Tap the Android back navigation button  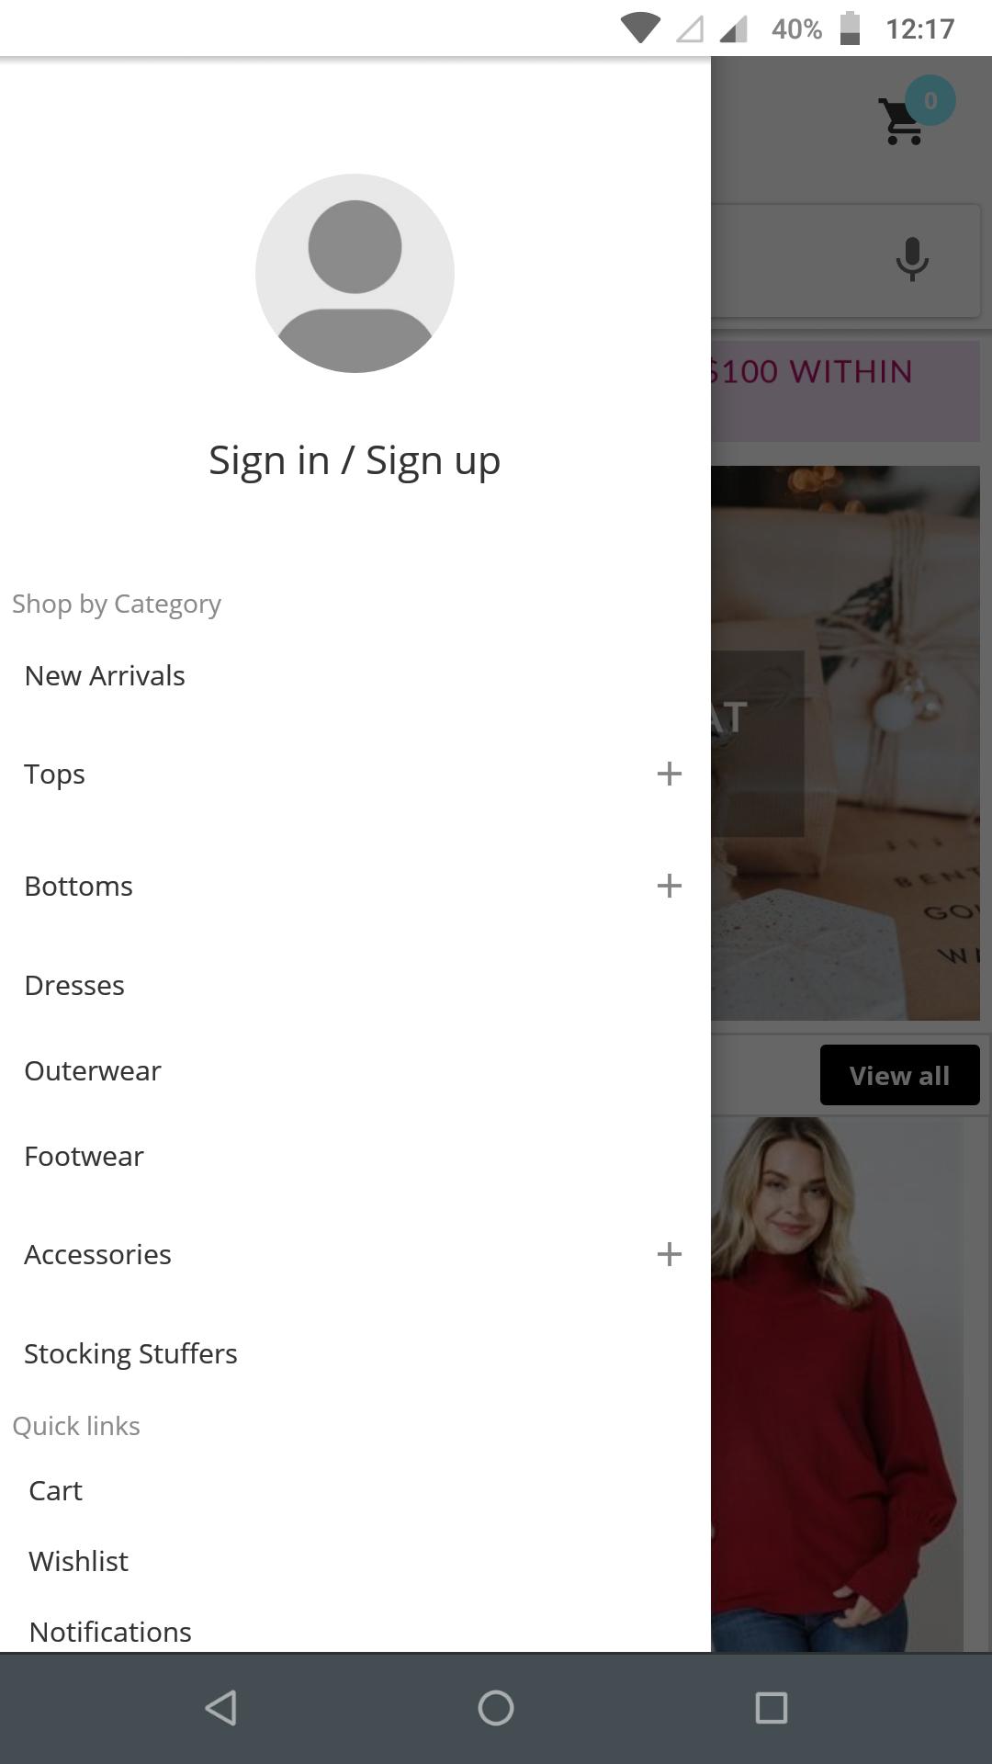[220, 1708]
